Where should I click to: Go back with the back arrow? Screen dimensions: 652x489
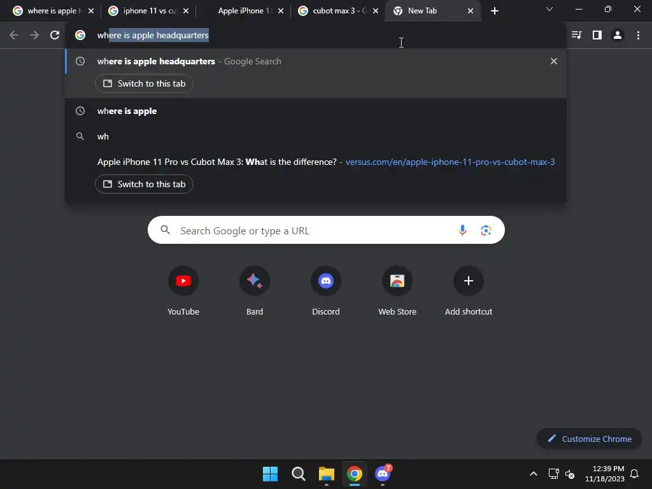tap(14, 36)
